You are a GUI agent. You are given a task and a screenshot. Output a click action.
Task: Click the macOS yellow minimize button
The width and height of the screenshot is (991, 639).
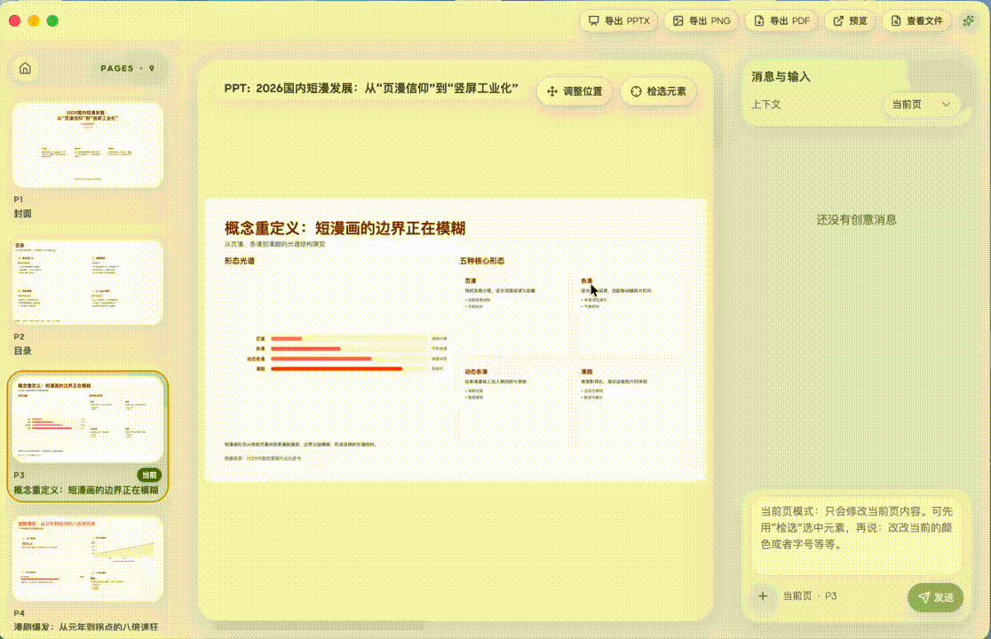tap(34, 20)
